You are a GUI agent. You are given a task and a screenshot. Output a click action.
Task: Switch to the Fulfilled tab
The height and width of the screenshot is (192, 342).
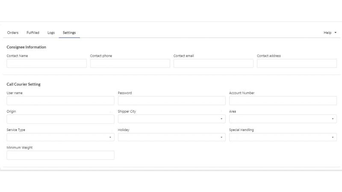tap(33, 33)
